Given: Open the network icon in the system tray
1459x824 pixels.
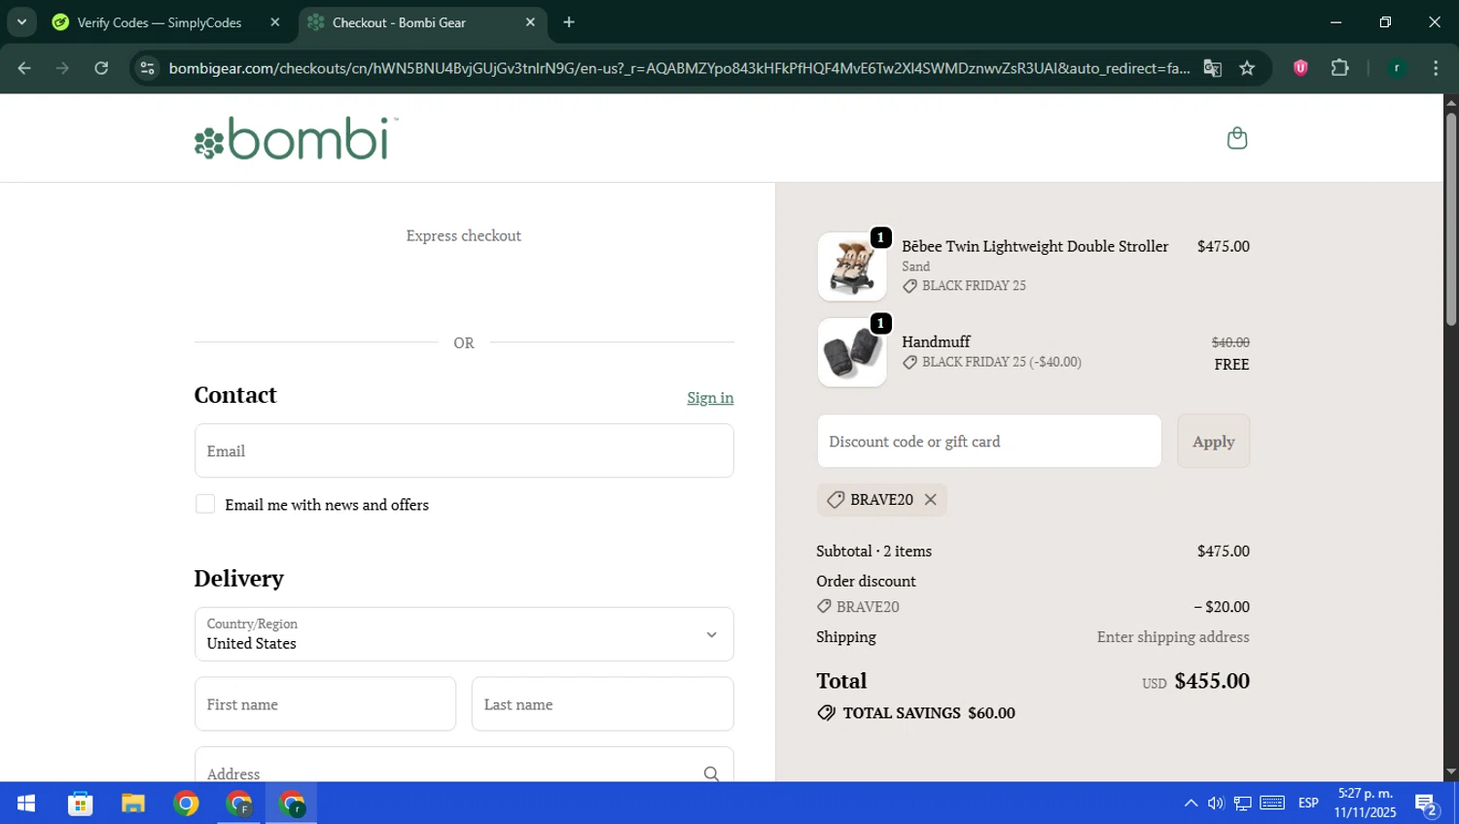Looking at the screenshot, I should pos(1243,804).
